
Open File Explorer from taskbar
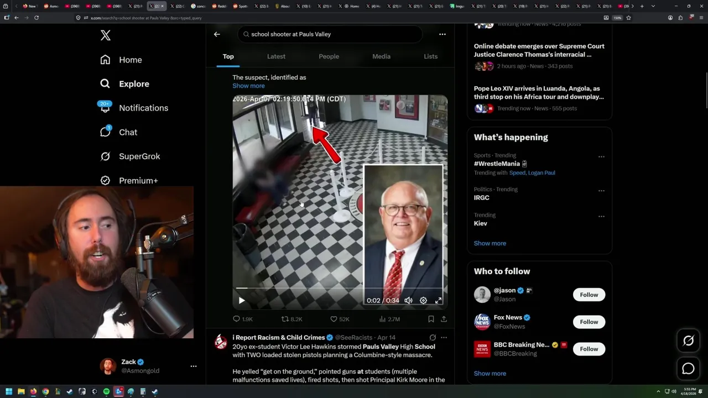21,391
